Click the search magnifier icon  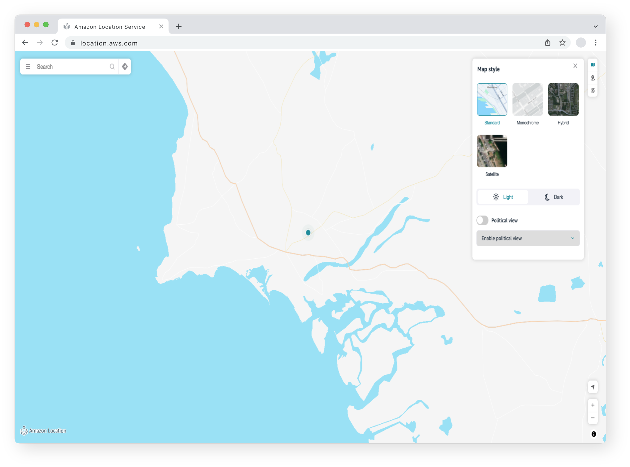click(x=112, y=67)
